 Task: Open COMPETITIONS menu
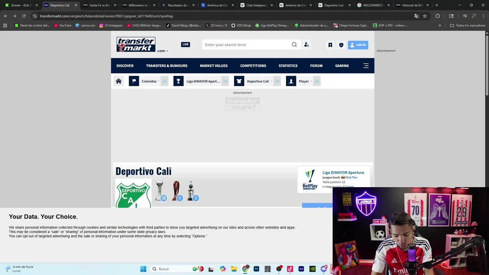[253, 66]
